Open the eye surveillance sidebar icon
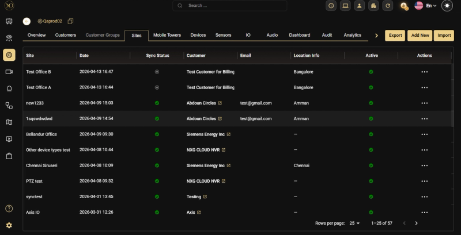The image size is (461, 235). [9, 38]
